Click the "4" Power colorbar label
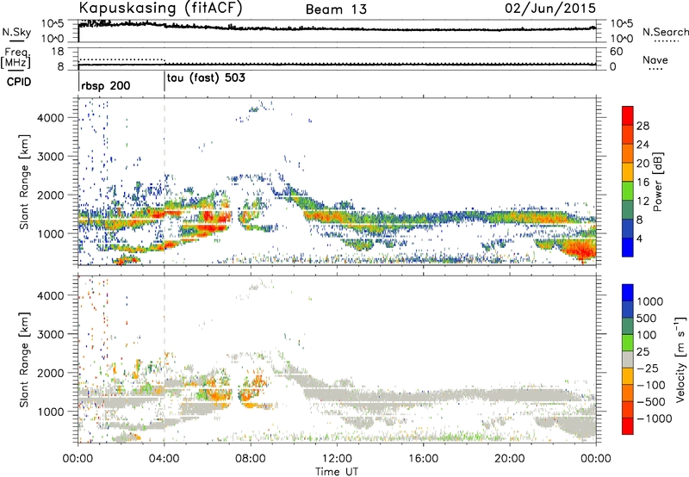The image size is (689, 477). tap(639, 238)
